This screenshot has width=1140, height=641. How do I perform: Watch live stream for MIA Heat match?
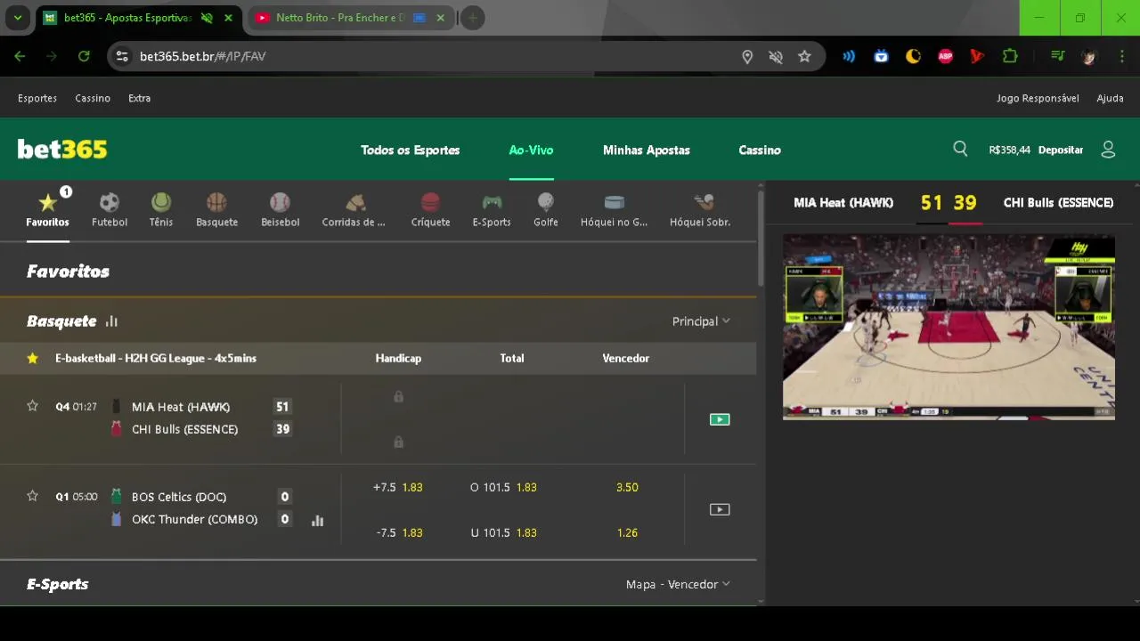[x=720, y=419]
